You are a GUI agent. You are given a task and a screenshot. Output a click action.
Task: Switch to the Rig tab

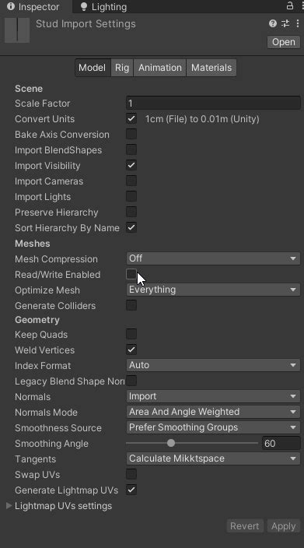click(122, 68)
